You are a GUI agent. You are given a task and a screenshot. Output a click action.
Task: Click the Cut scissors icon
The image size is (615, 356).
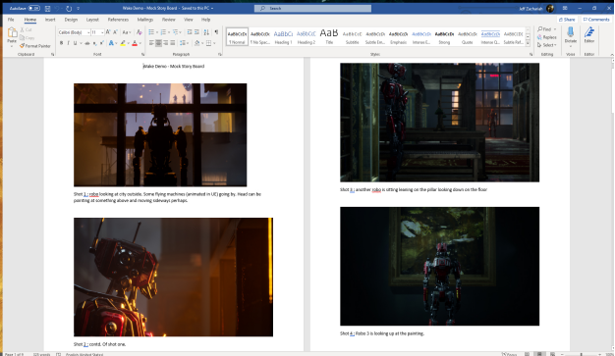tap(23, 29)
